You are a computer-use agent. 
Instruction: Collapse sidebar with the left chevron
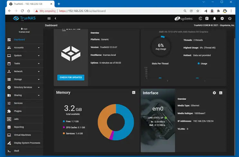[55, 18]
